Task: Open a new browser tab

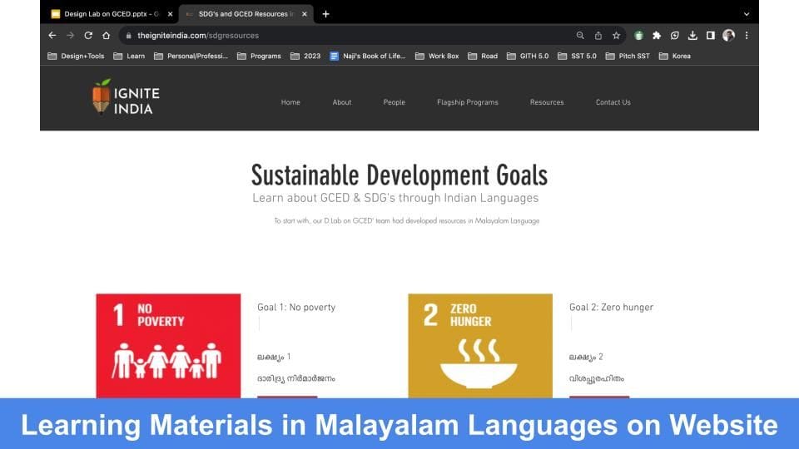Action: (x=325, y=14)
